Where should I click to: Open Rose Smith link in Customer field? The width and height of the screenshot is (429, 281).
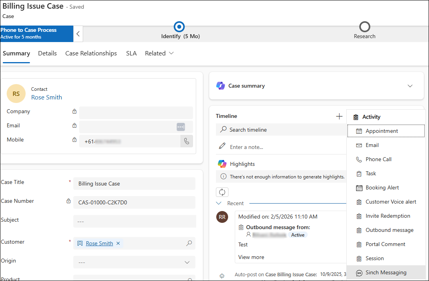99,243
